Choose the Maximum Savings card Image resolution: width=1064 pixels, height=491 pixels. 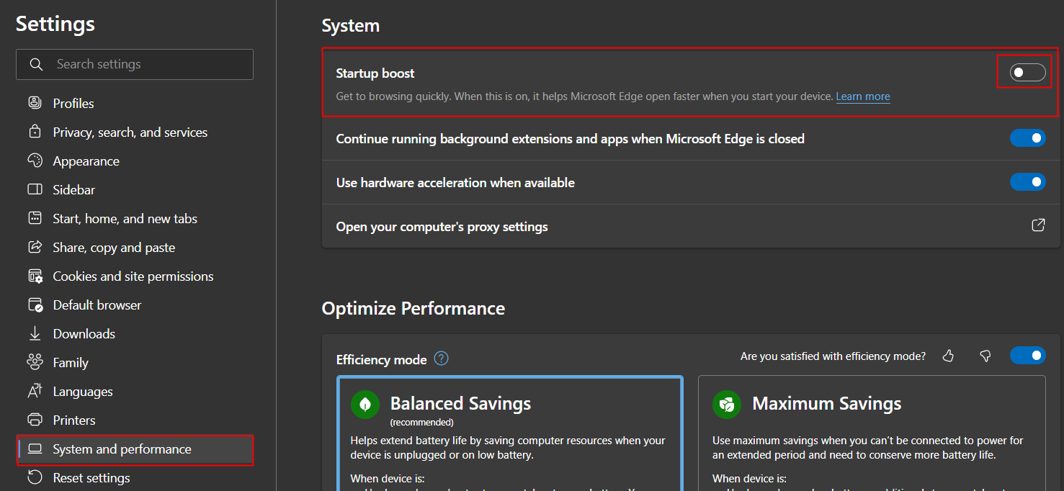(x=872, y=433)
